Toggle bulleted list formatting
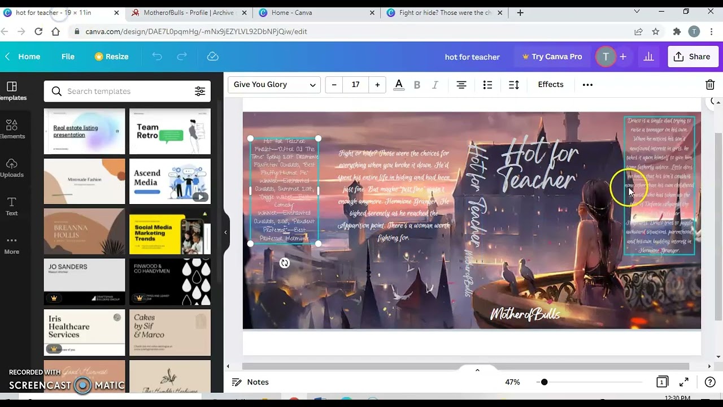The width and height of the screenshot is (723, 407). [x=487, y=85]
